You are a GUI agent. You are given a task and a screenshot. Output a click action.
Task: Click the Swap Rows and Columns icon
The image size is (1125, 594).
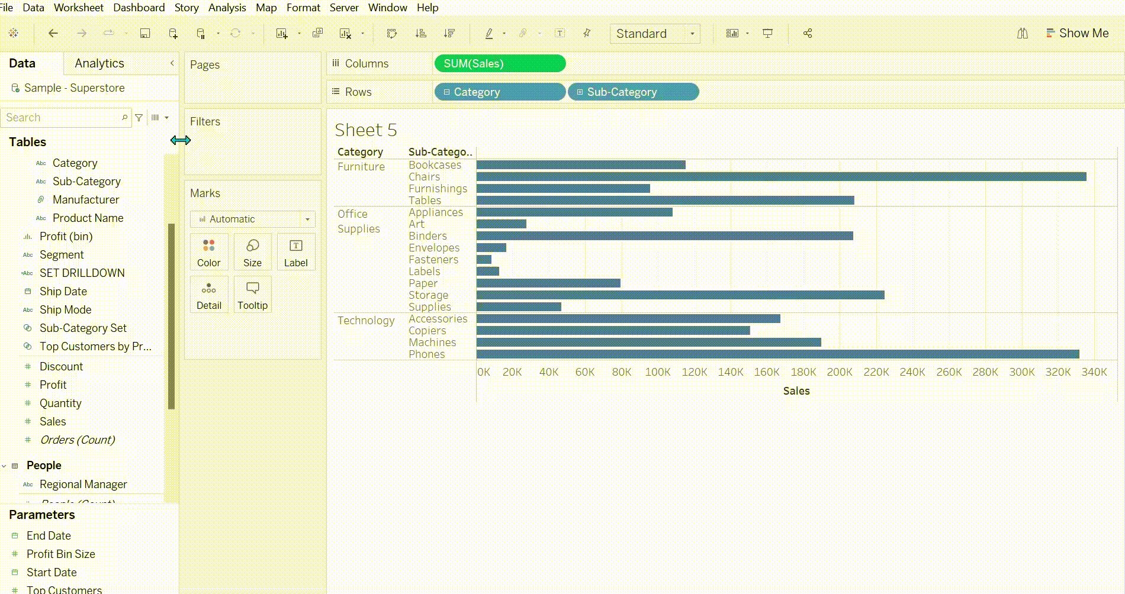(391, 33)
